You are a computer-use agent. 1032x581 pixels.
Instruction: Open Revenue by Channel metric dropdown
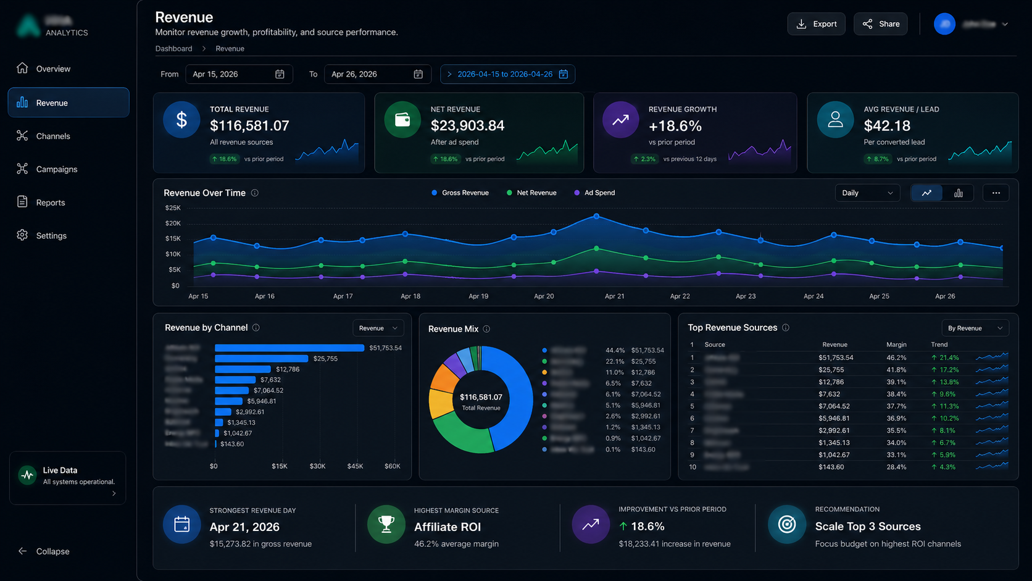[378, 328]
